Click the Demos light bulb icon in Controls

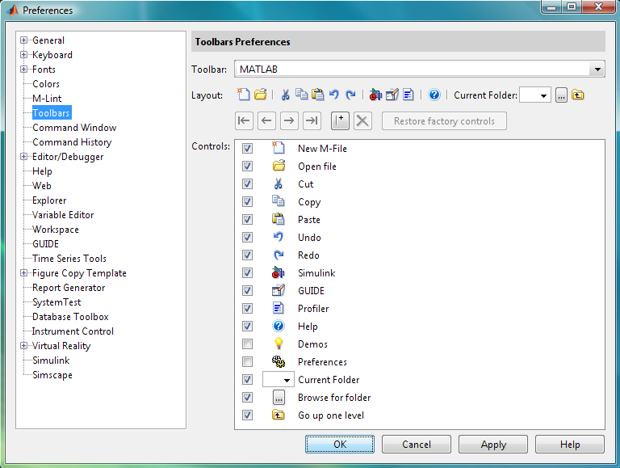279,344
